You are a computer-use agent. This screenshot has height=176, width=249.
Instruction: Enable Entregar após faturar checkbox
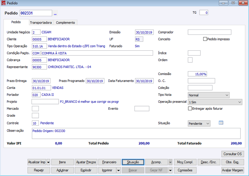tap(190, 108)
